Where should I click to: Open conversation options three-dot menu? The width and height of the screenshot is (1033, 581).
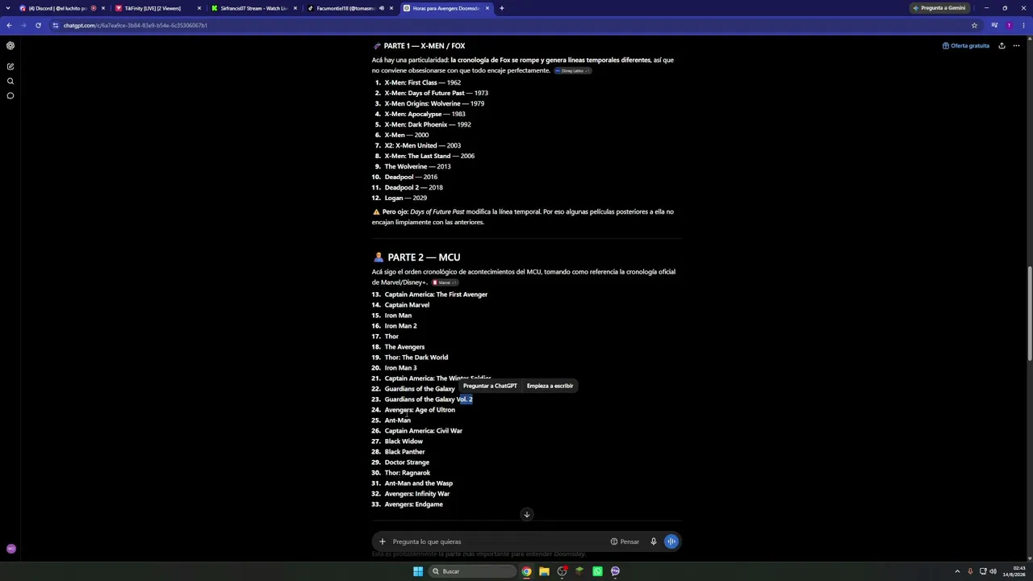point(1018,46)
